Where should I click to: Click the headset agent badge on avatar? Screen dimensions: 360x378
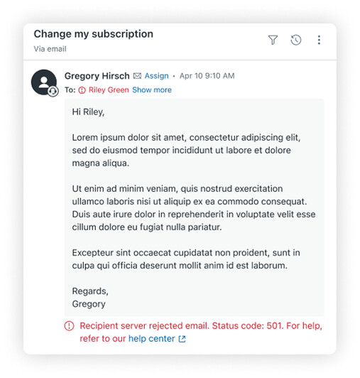(x=53, y=92)
